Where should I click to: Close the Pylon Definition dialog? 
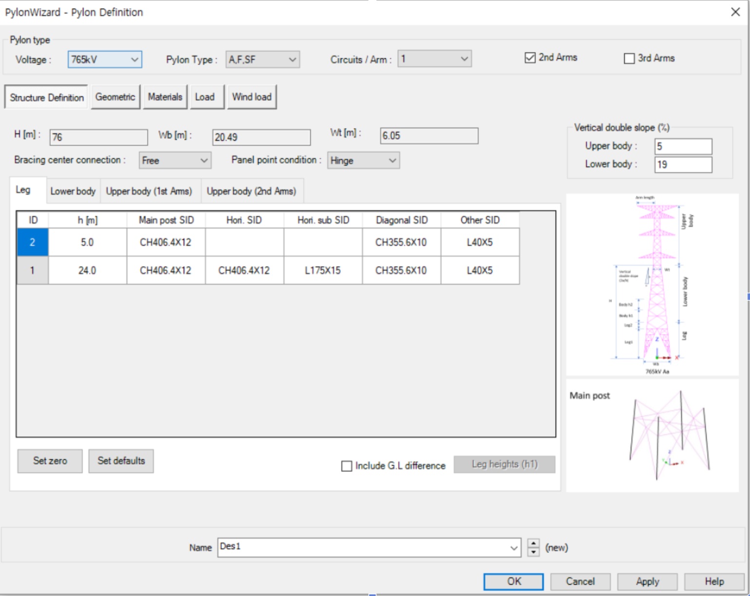(x=735, y=12)
